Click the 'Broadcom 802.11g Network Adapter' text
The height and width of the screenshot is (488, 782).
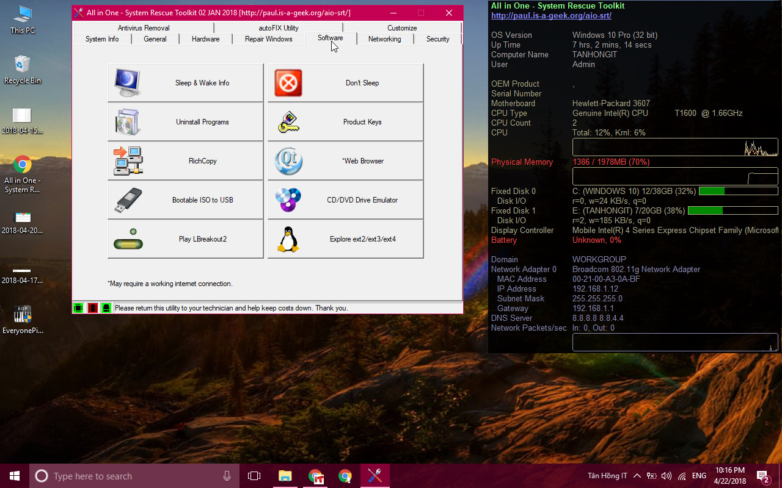(636, 270)
